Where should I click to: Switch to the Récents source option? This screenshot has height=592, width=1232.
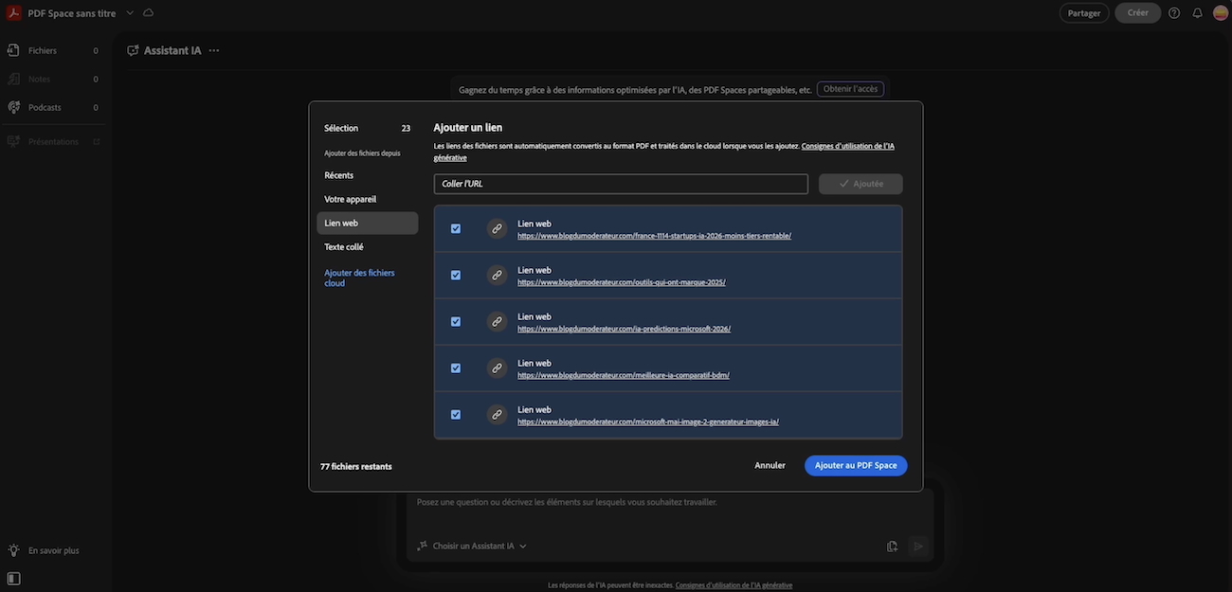339,176
